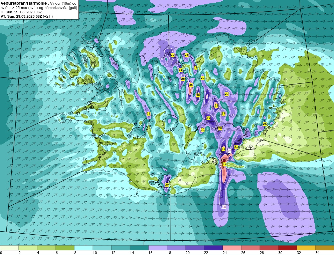Click the legend scale number 26
This screenshot has width=334, height=255.
pyautogui.click(x=243, y=253)
